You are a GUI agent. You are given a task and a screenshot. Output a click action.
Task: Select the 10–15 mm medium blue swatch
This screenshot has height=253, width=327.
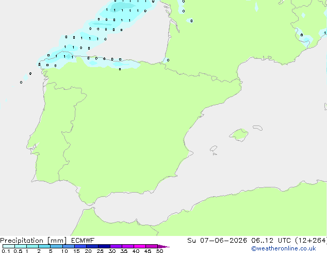pos(68,246)
